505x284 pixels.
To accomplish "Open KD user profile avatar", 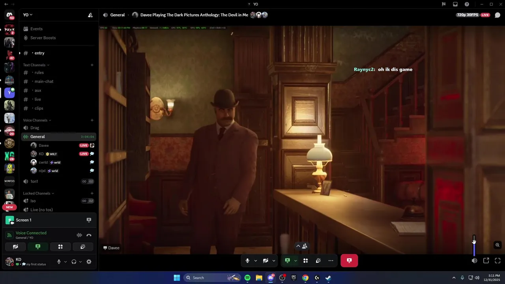I will click(x=9, y=262).
